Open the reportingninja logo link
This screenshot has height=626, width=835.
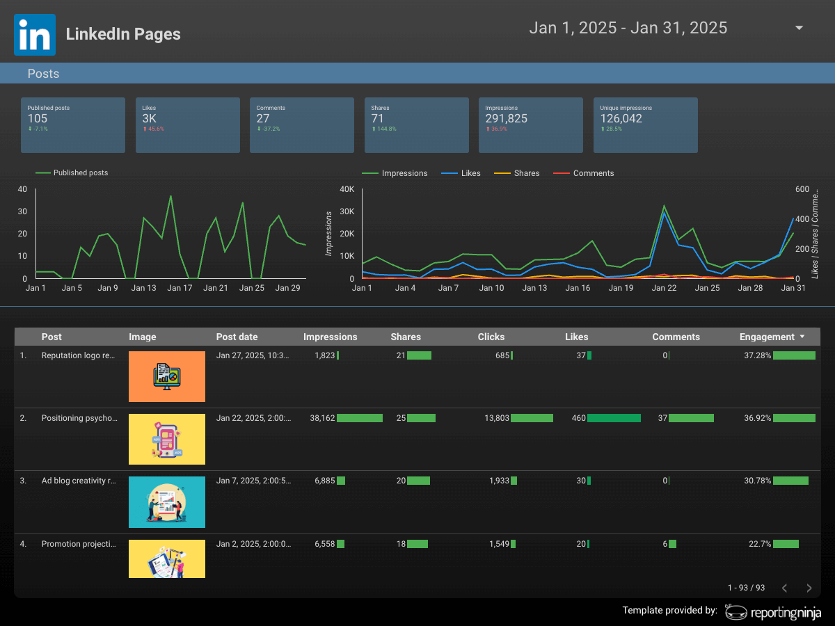(x=773, y=611)
